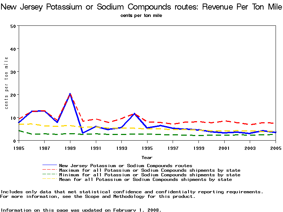Viewport: 283px width, 212px height.
Task: Click the 1995 tick on x-axis
Action: (x=147, y=148)
